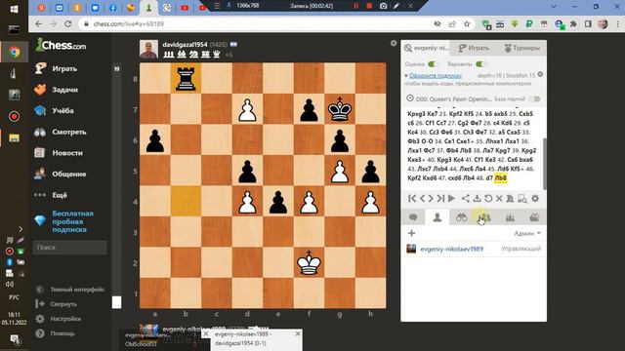Select the person players tab
The image size is (625, 351).
[437, 217]
